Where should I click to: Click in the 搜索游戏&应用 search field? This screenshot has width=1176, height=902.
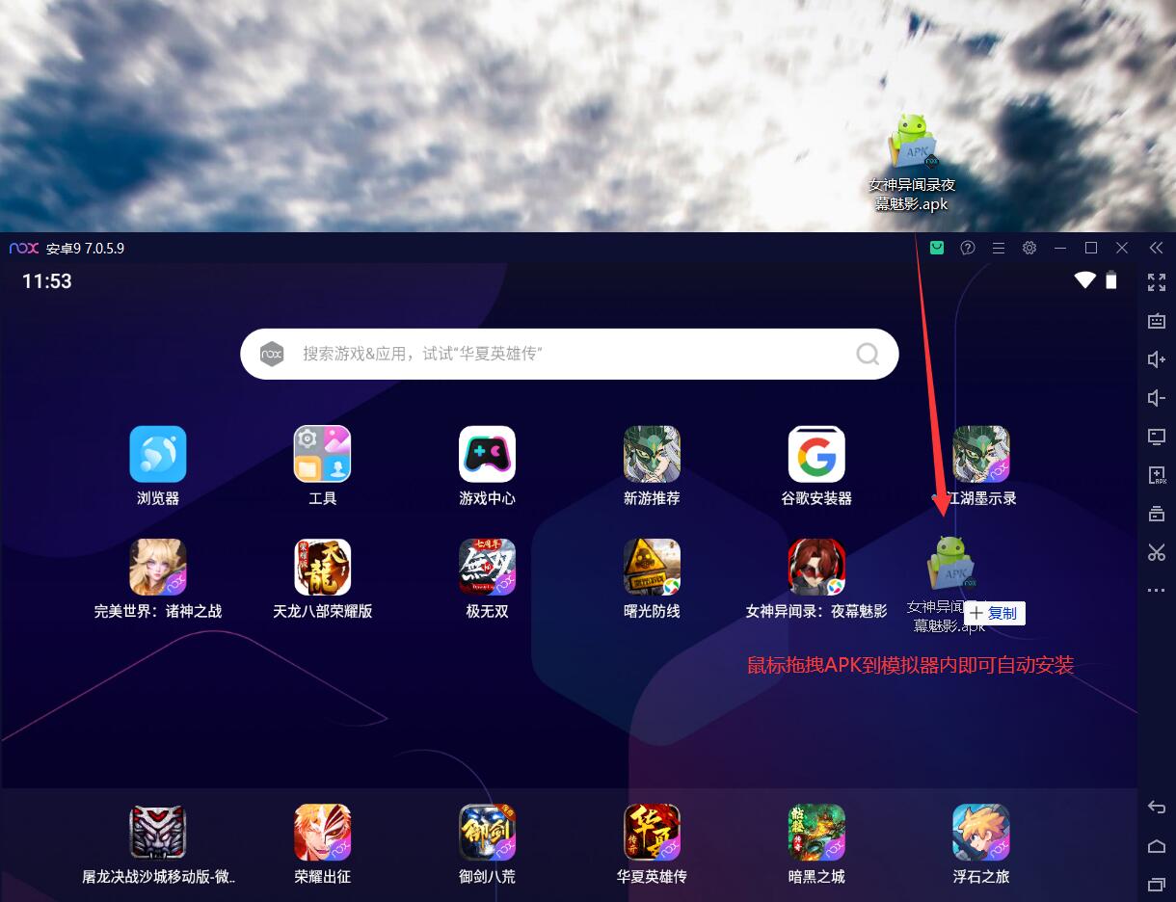click(569, 354)
